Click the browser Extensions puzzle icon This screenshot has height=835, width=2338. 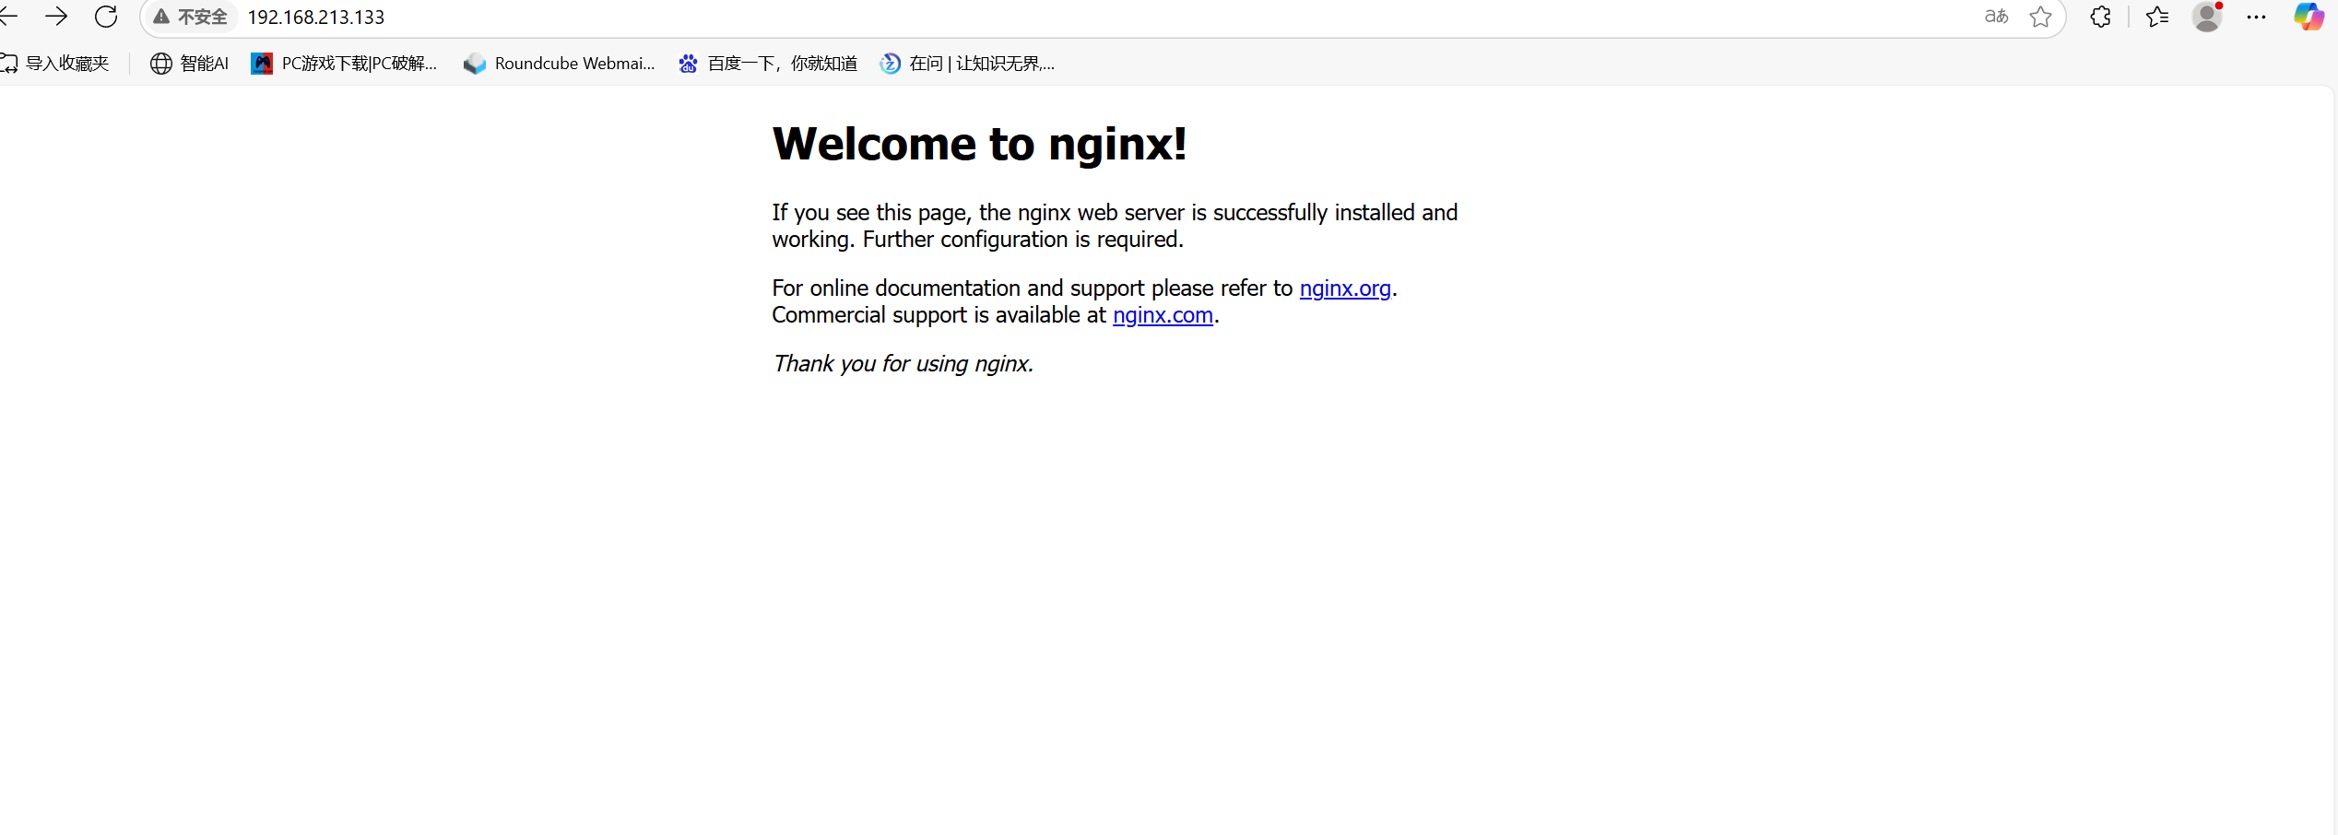pyautogui.click(x=2099, y=17)
